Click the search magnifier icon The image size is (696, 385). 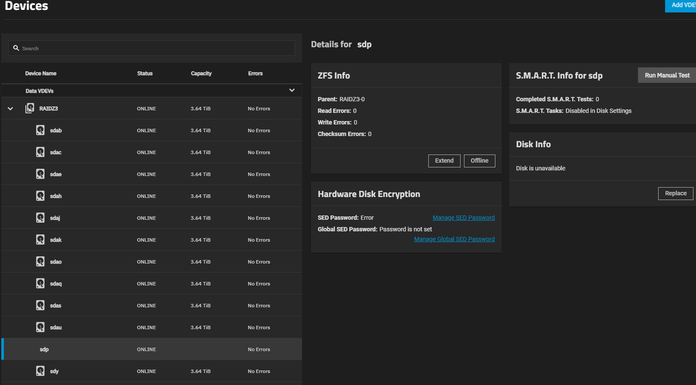point(16,48)
